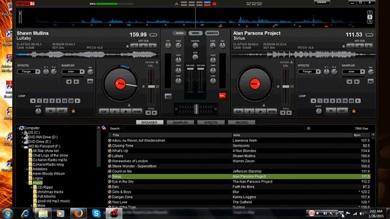The width and height of the screenshot is (390, 219).
Task: Select previous sample on right deck sampler
Action: pyautogui.click(x=349, y=82)
